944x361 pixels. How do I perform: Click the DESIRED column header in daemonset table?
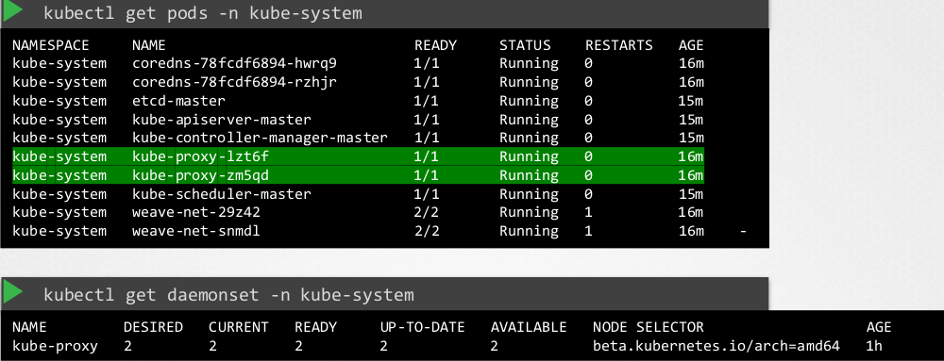coord(154,327)
